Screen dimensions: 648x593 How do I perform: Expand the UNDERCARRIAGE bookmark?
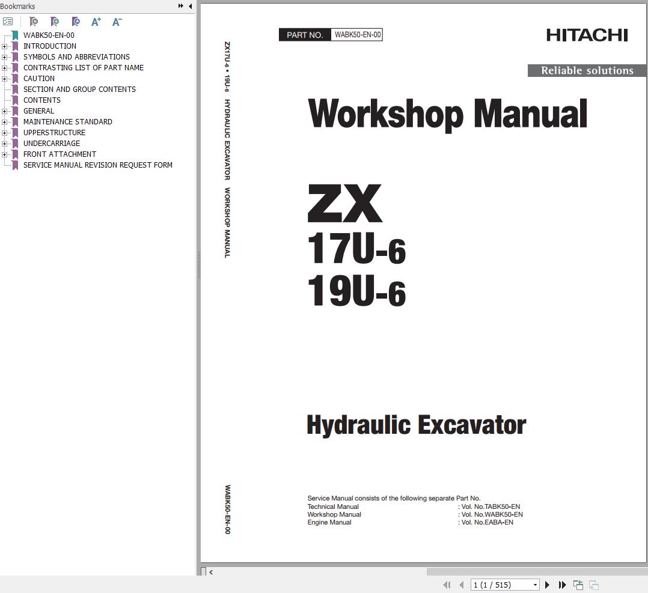point(5,144)
